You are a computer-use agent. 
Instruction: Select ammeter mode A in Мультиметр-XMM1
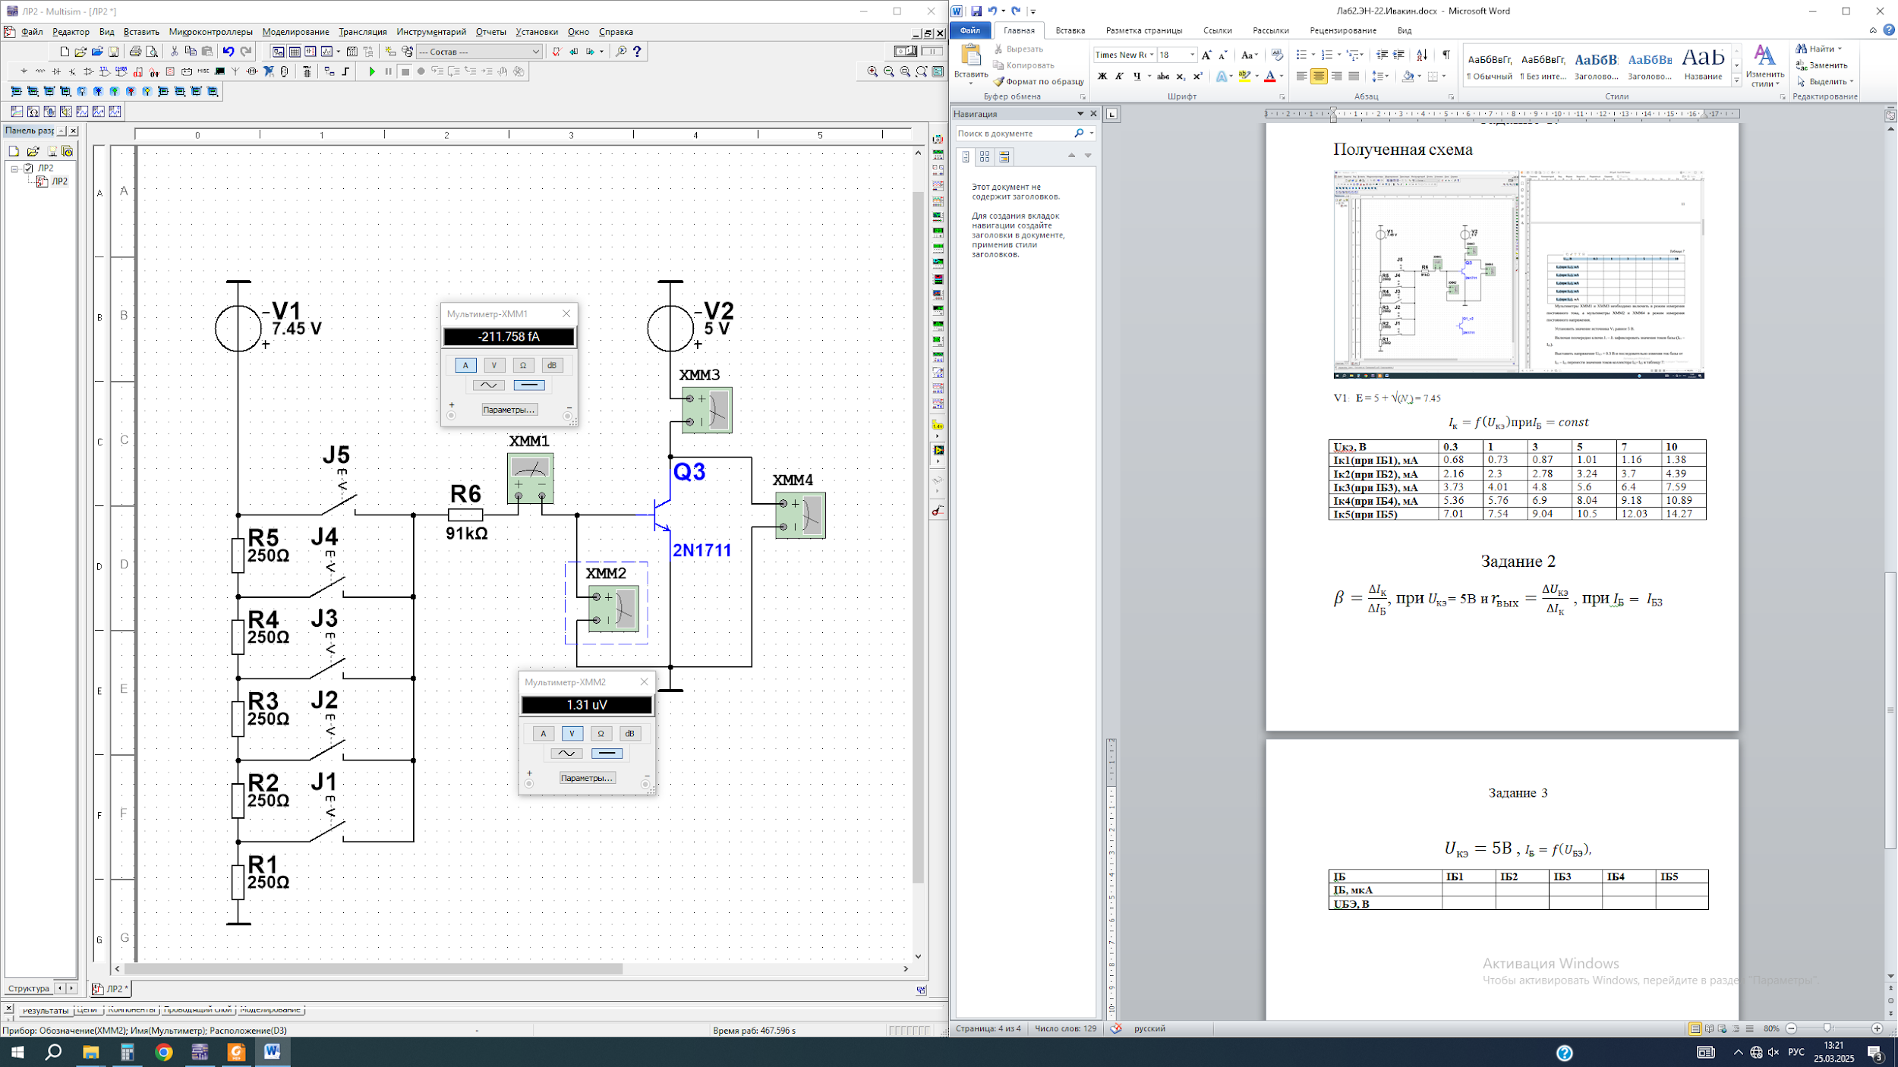click(x=465, y=365)
